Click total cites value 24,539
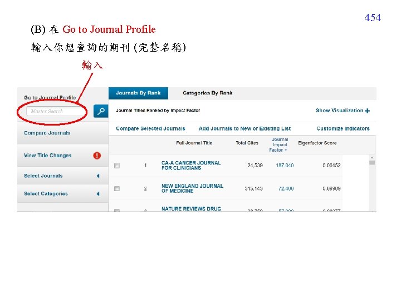Screen dimensions: 401x300 point(255,166)
